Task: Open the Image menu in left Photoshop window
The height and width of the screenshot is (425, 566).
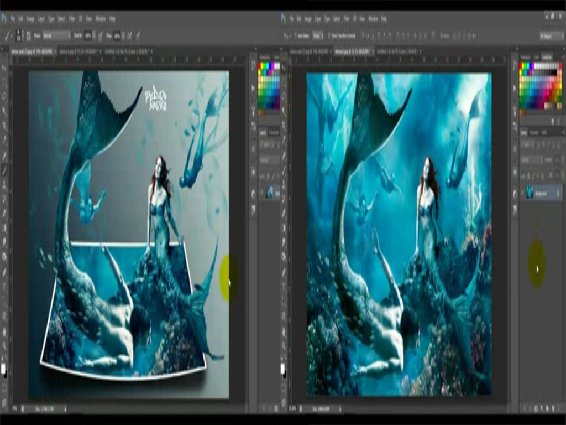Action: (x=31, y=19)
